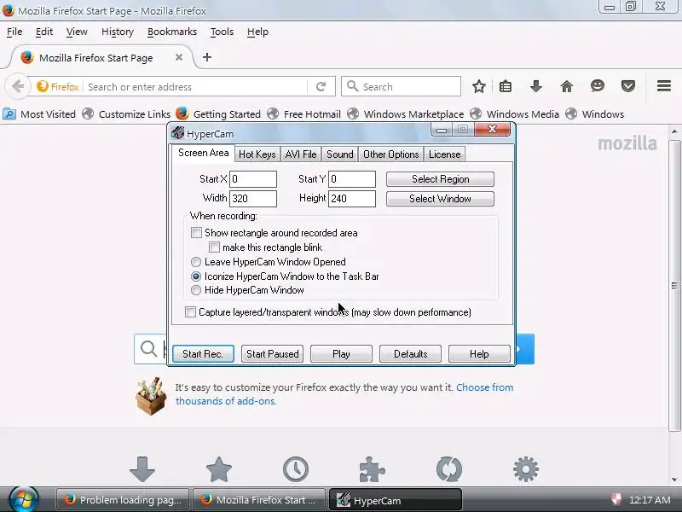
Task: Click Start Paused button
Action: coord(272,353)
